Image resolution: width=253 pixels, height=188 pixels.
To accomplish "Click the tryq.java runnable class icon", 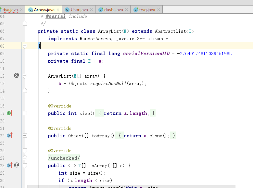I will 136,10.
